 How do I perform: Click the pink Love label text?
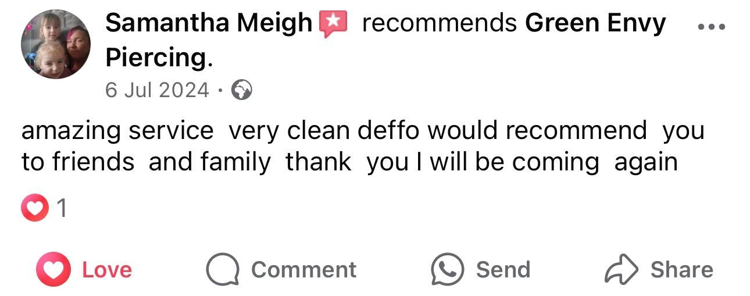tap(107, 270)
